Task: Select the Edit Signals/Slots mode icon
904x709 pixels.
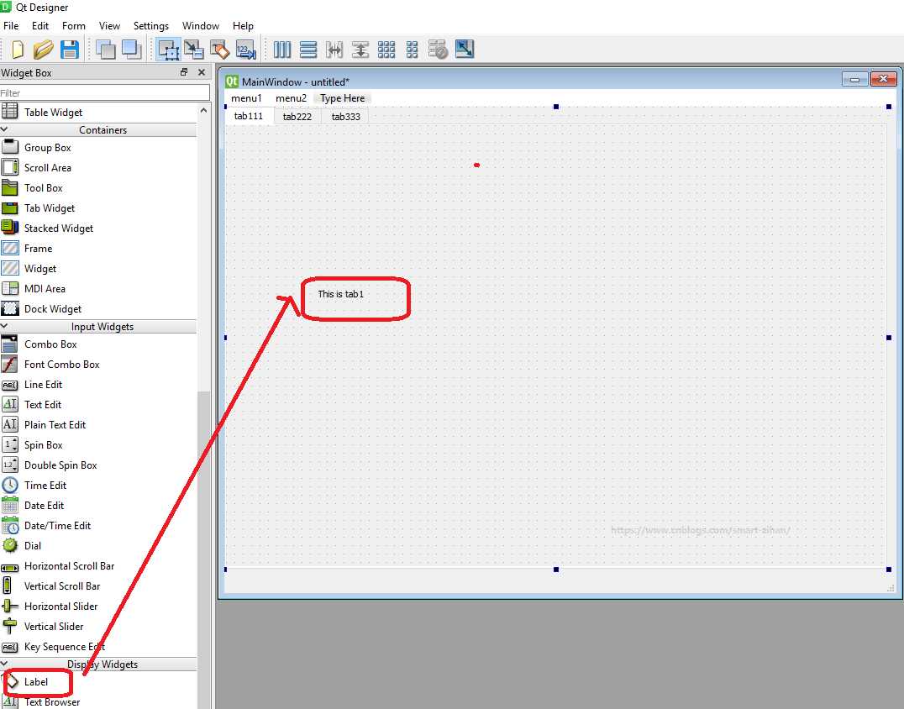Action: click(194, 50)
